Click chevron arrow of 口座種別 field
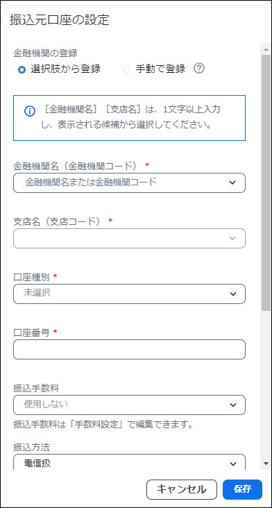The height and width of the screenshot is (508, 272). [x=232, y=294]
